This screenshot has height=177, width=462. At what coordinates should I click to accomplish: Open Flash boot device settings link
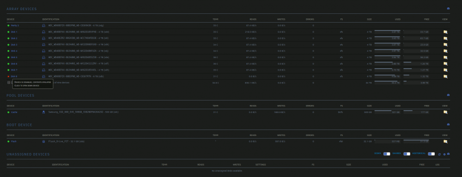[x=14, y=142]
